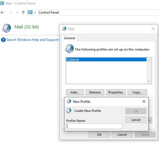Click the Profile Name text field
The image size is (159, 144).
click(x=94, y=126)
